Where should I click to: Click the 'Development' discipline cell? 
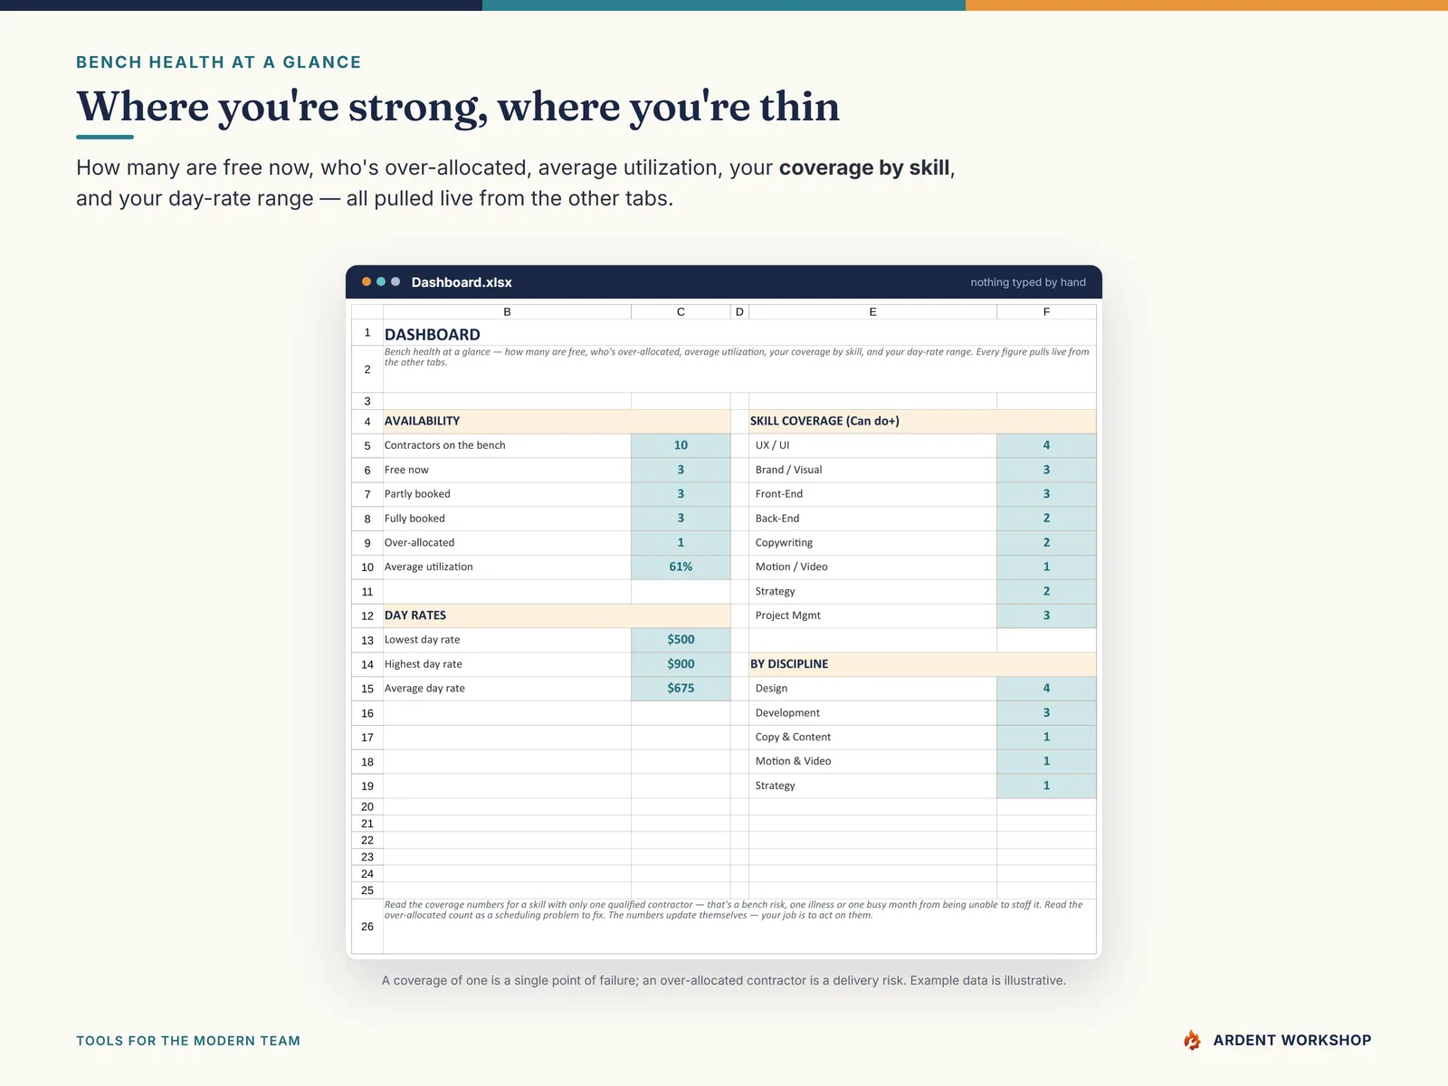[x=872, y=713]
